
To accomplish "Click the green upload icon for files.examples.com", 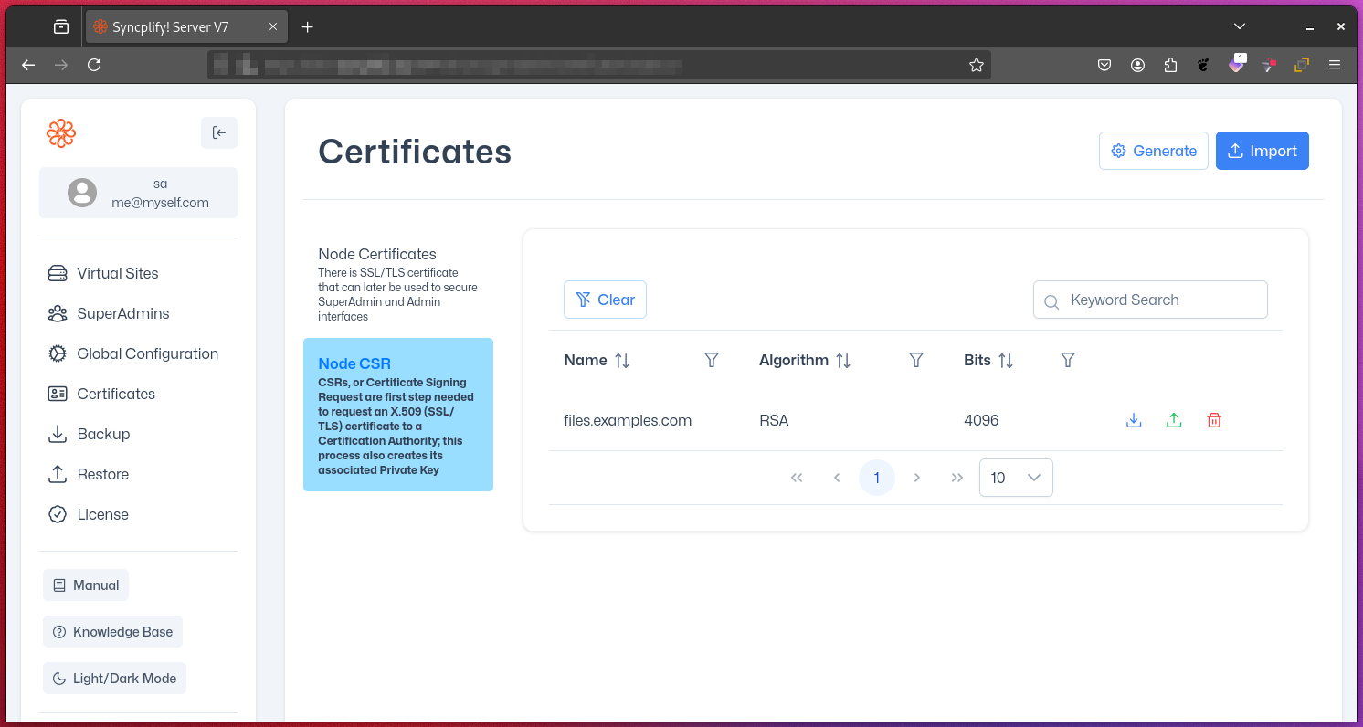I will coord(1174,420).
